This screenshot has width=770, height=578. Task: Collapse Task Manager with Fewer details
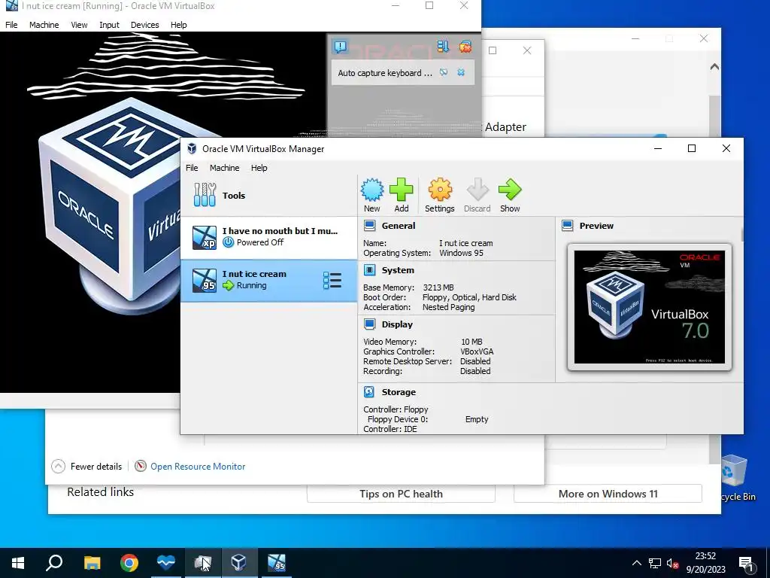tap(86, 466)
